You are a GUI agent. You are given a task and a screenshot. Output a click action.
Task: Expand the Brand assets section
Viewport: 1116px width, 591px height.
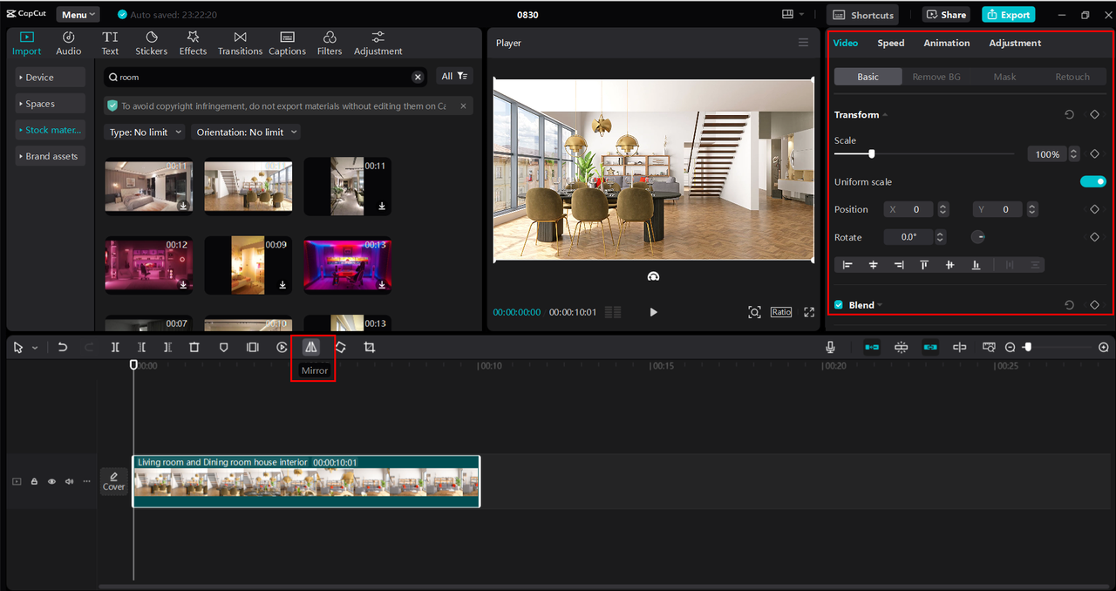pyautogui.click(x=51, y=156)
